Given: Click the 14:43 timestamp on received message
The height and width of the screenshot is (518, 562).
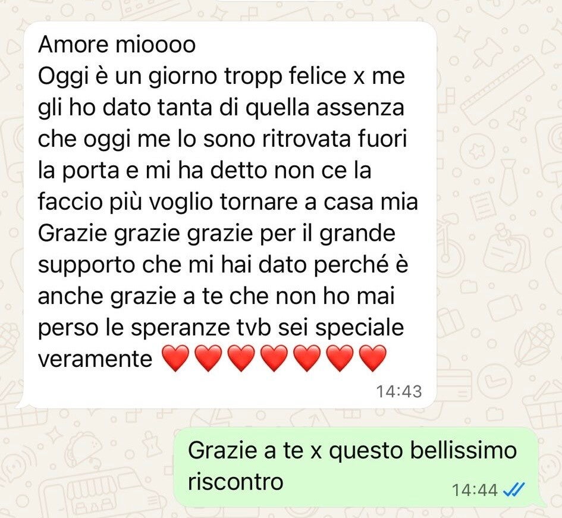Looking at the screenshot, I should click(x=399, y=391).
